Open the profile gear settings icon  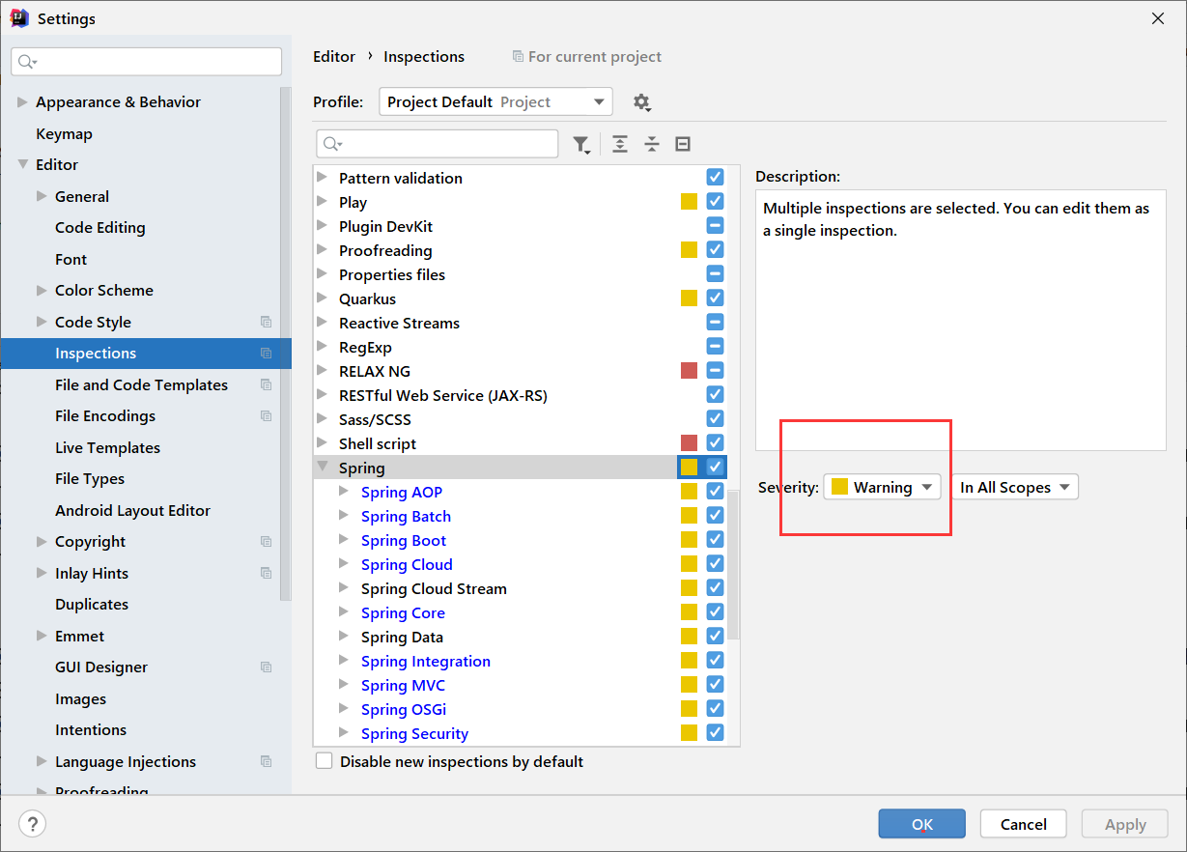641,102
